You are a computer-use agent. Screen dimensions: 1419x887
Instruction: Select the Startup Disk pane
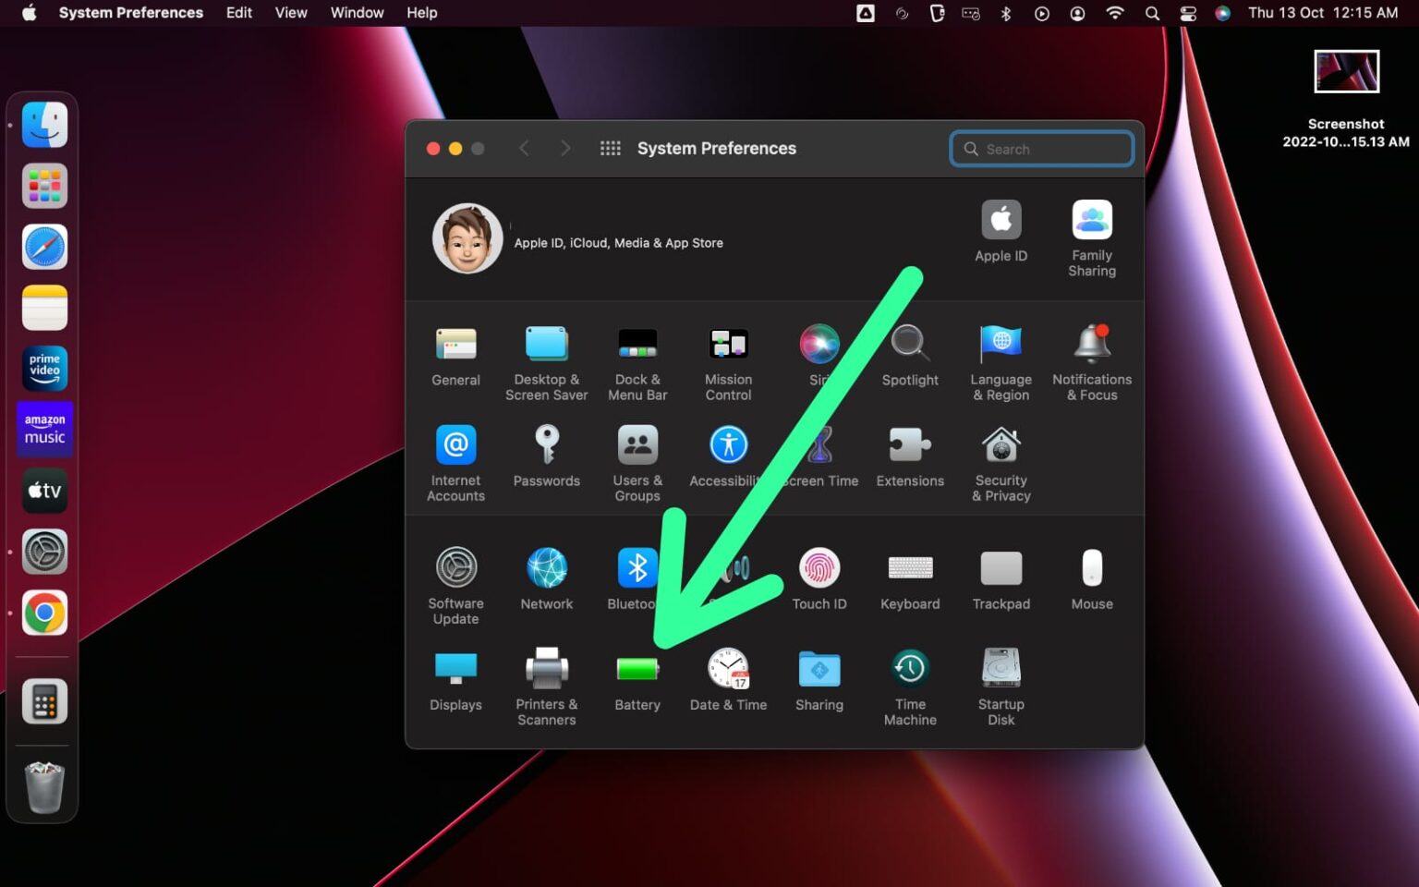click(x=1001, y=665)
